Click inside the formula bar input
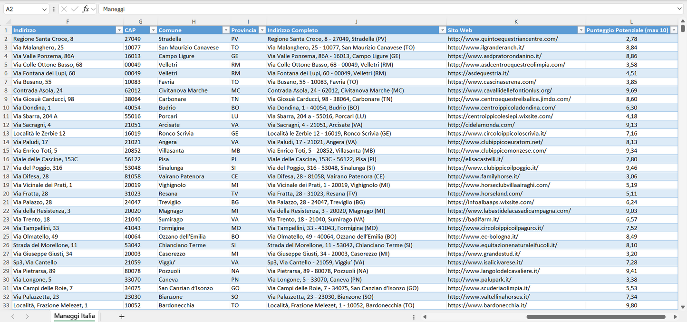Viewport: 687px width, 322px height. click(x=238, y=9)
